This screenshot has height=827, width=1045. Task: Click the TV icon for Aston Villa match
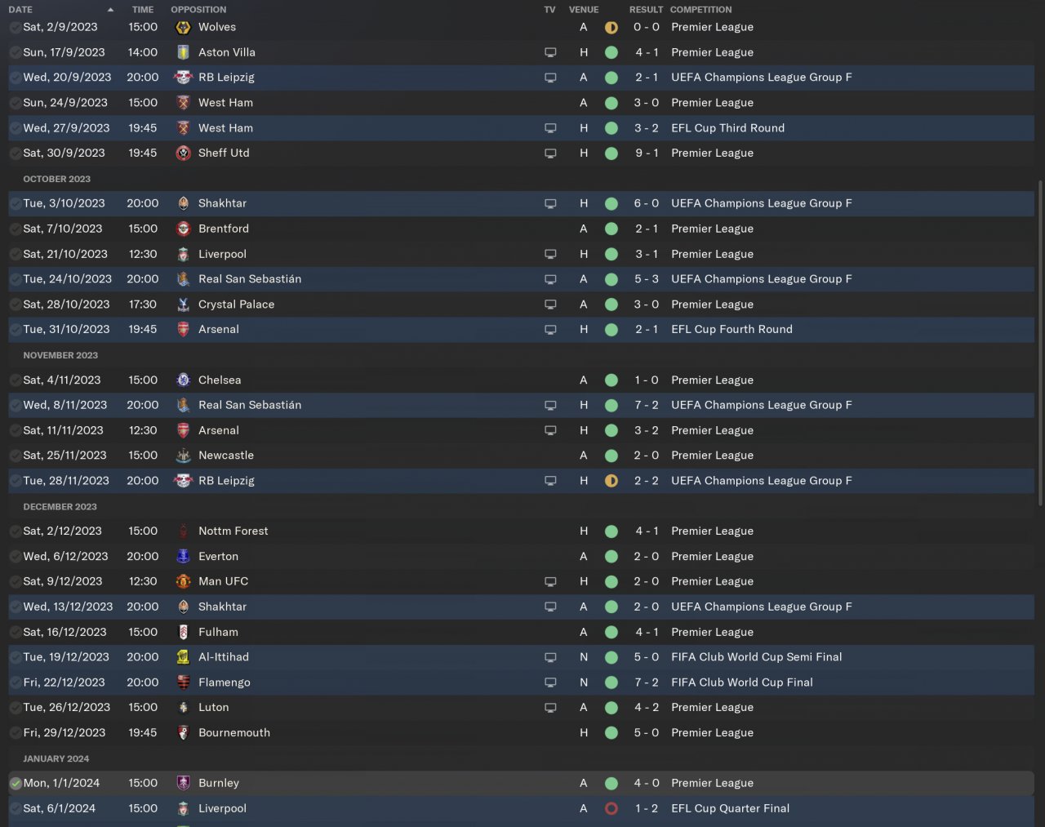click(550, 52)
